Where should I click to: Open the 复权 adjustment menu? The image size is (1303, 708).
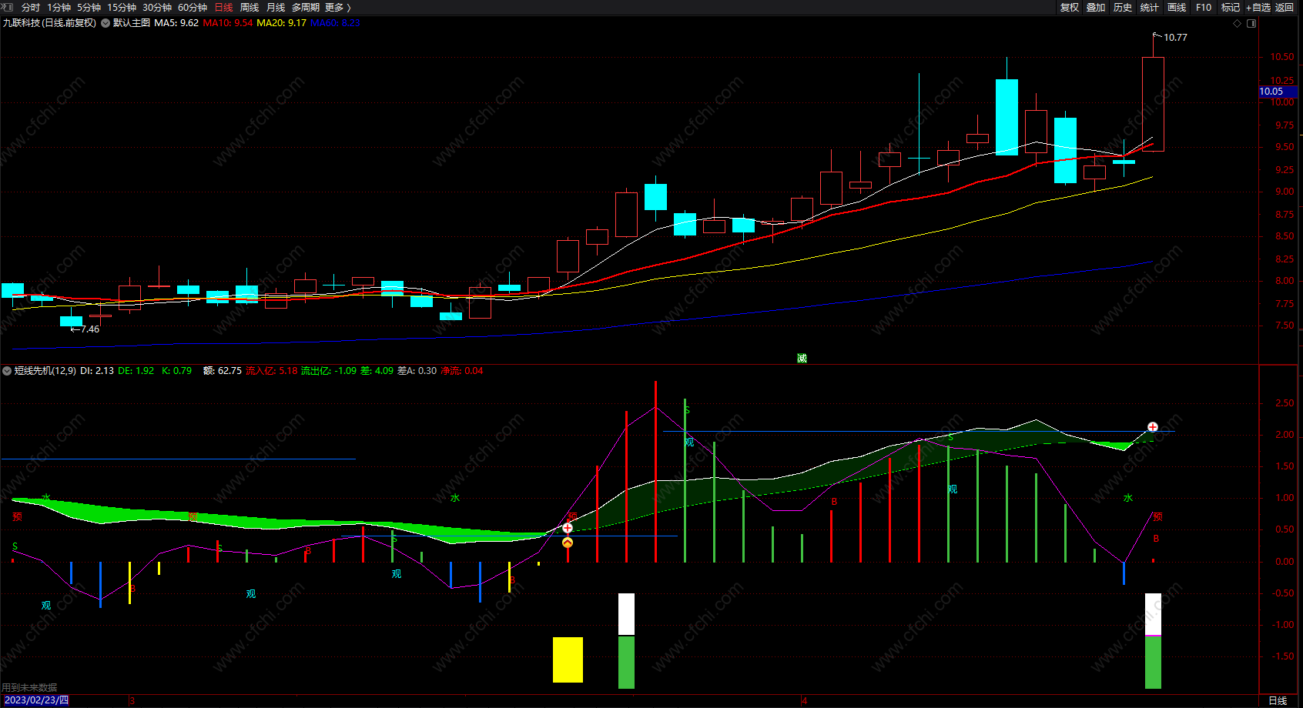(x=1070, y=7)
